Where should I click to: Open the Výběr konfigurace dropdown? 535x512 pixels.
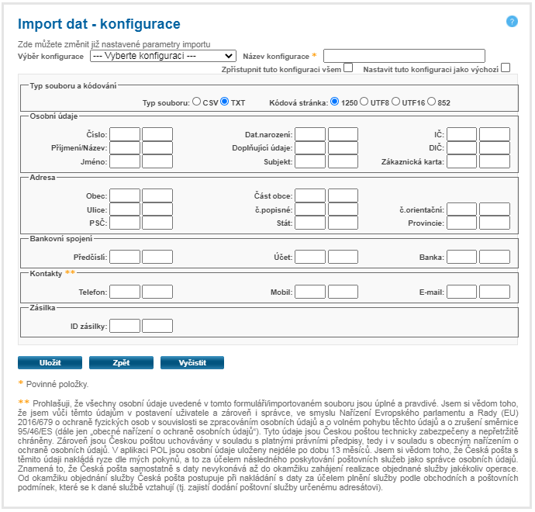pos(163,56)
